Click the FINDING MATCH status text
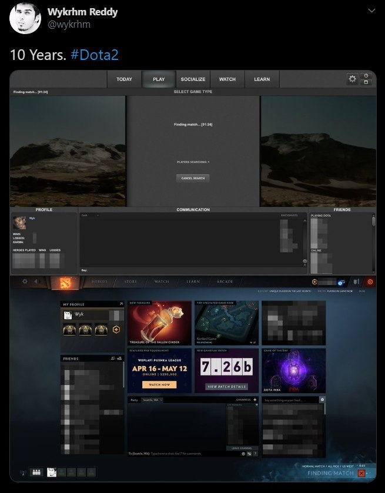 330,473
